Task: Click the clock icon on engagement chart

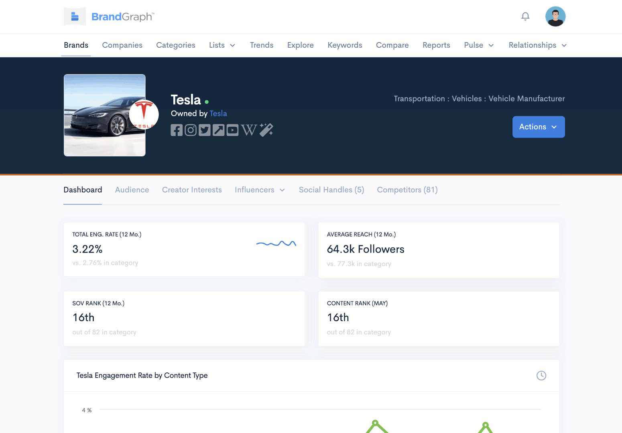Action: pos(541,376)
